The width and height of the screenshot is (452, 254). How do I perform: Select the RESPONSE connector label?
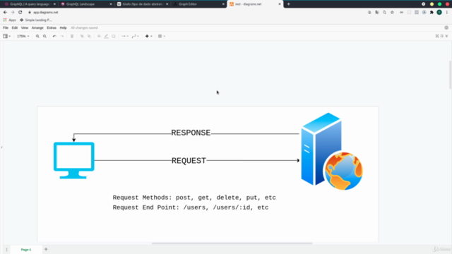(191, 133)
